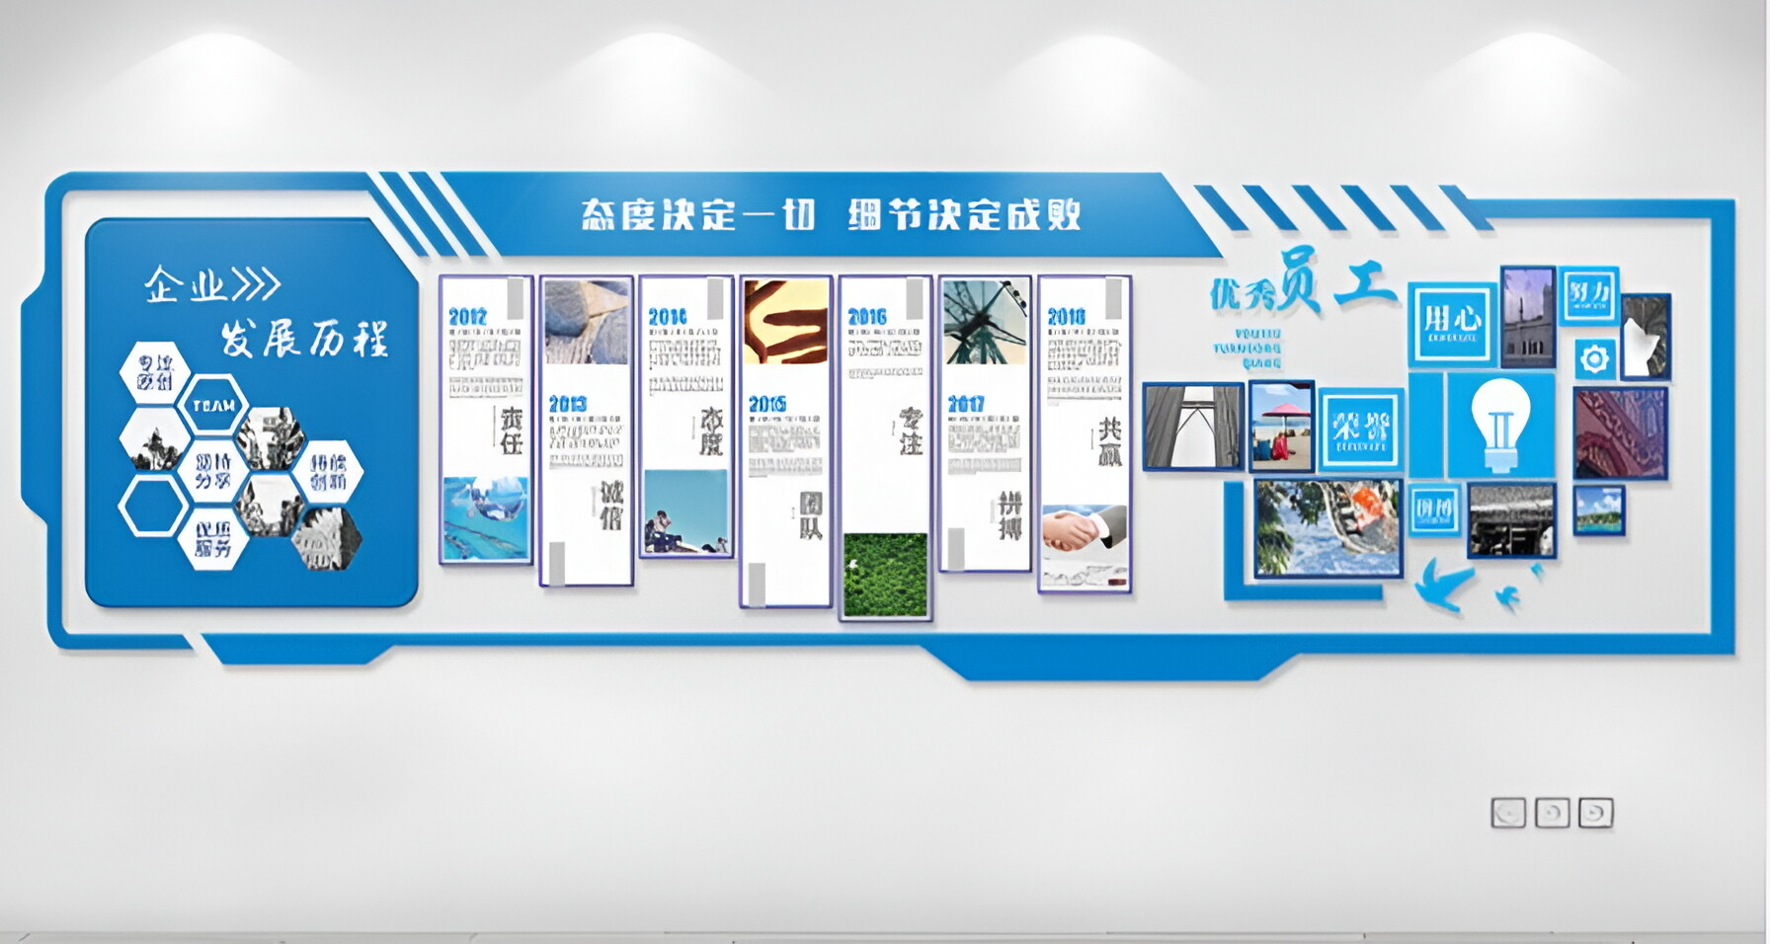Click the triple chevron arrows after 企业
The image size is (1770, 944).
[254, 285]
